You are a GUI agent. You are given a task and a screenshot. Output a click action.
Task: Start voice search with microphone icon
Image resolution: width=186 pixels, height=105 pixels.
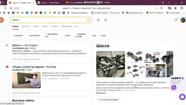click(98, 20)
